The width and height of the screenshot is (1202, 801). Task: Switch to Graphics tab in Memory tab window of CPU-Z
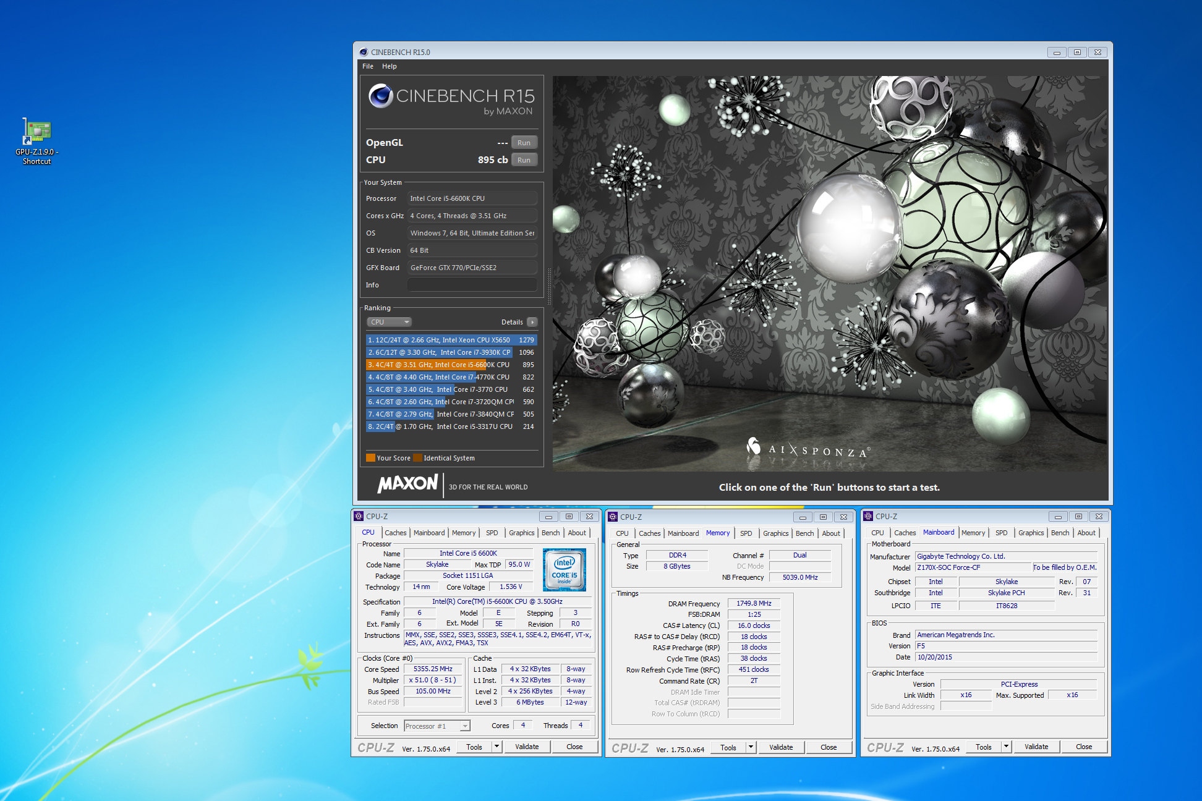click(x=775, y=533)
